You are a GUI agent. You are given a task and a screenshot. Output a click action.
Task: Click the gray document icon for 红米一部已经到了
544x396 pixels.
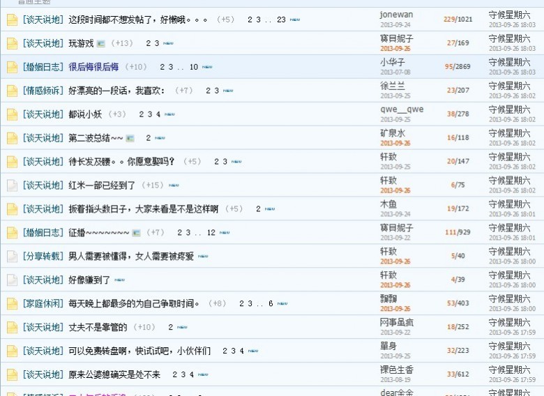(x=12, y=185)
